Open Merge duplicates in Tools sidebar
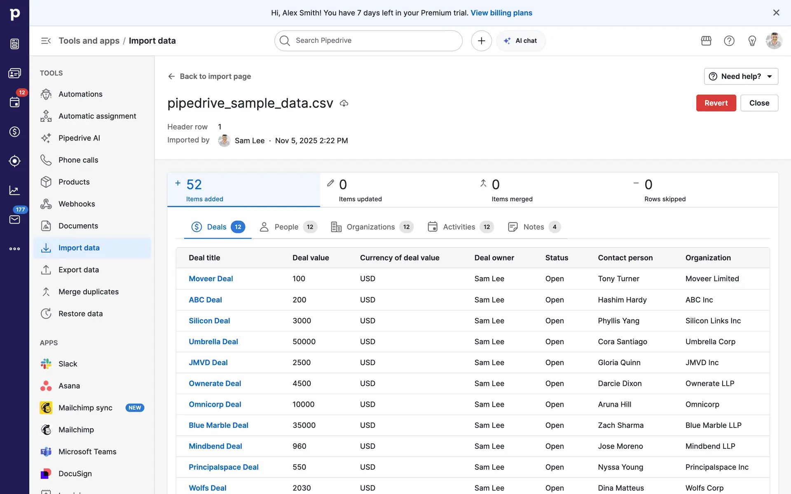Viewport: 791px width, 494px height. tap(89, 292)
